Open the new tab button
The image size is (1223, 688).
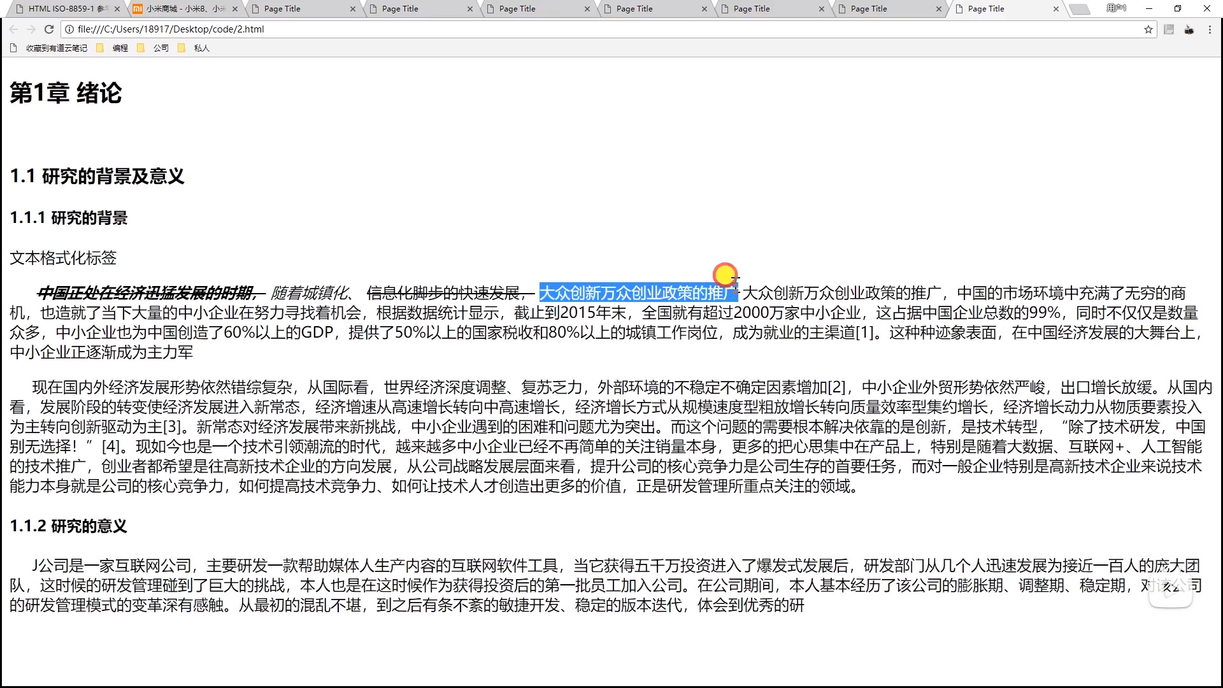tap(1079, 9)
